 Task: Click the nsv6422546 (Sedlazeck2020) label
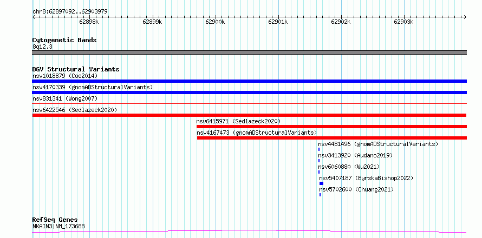click(75, 110)
